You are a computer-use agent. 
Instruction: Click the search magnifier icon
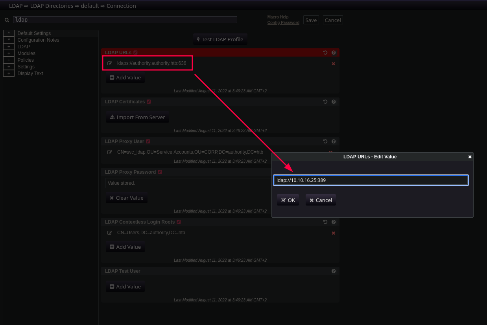point(7,20)
